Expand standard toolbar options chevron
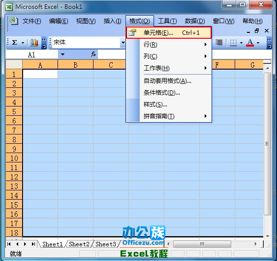 pos(44,43)
